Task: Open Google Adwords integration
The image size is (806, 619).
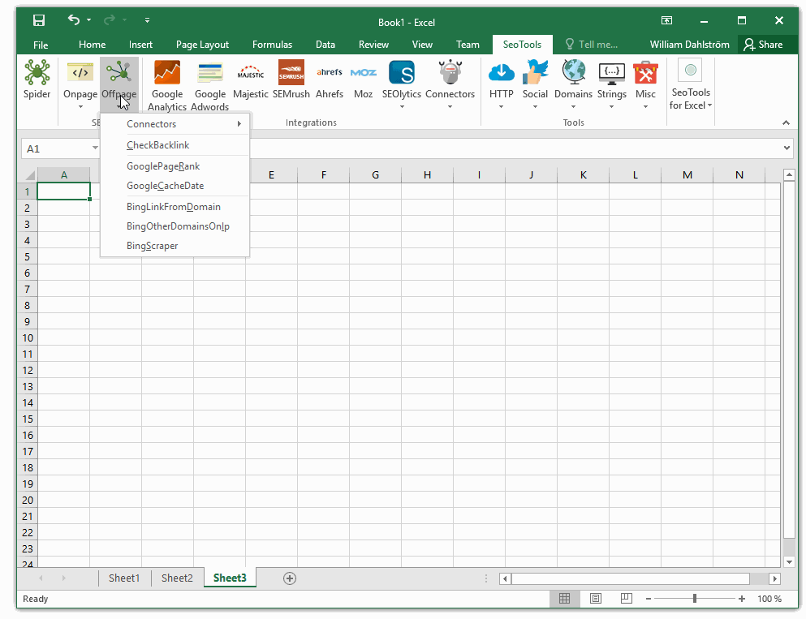Action: (x=209, y=72)
